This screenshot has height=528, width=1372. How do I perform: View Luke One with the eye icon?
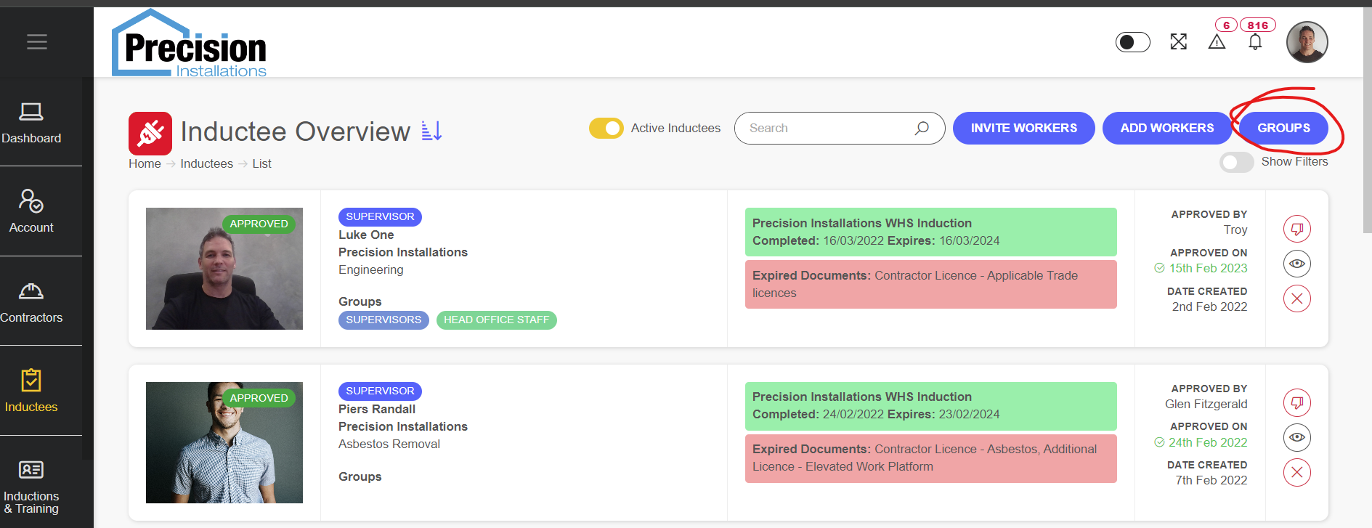1296,264
